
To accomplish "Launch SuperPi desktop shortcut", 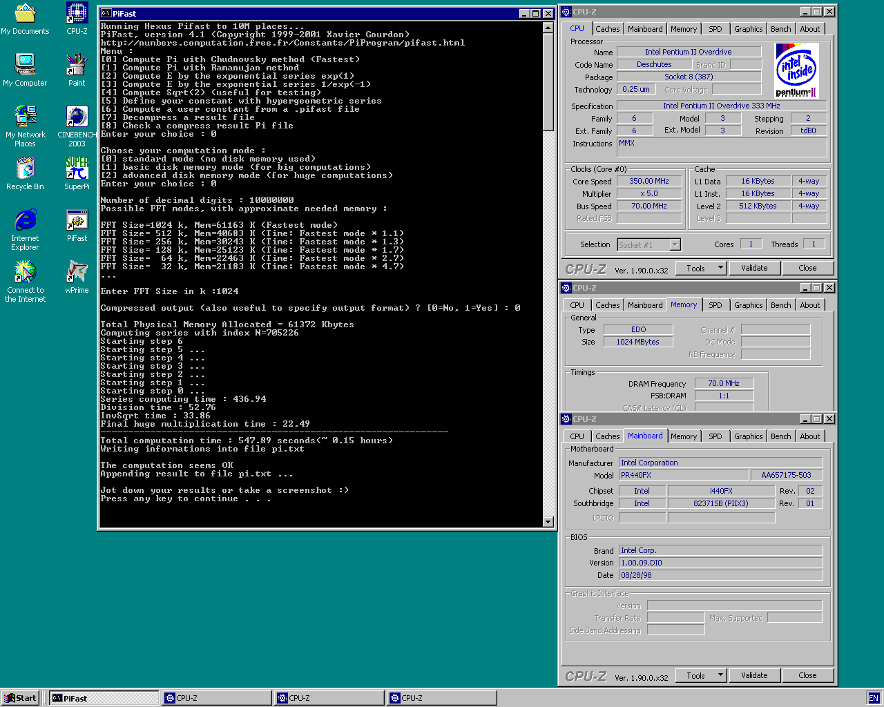I will (x=77, y=174).
